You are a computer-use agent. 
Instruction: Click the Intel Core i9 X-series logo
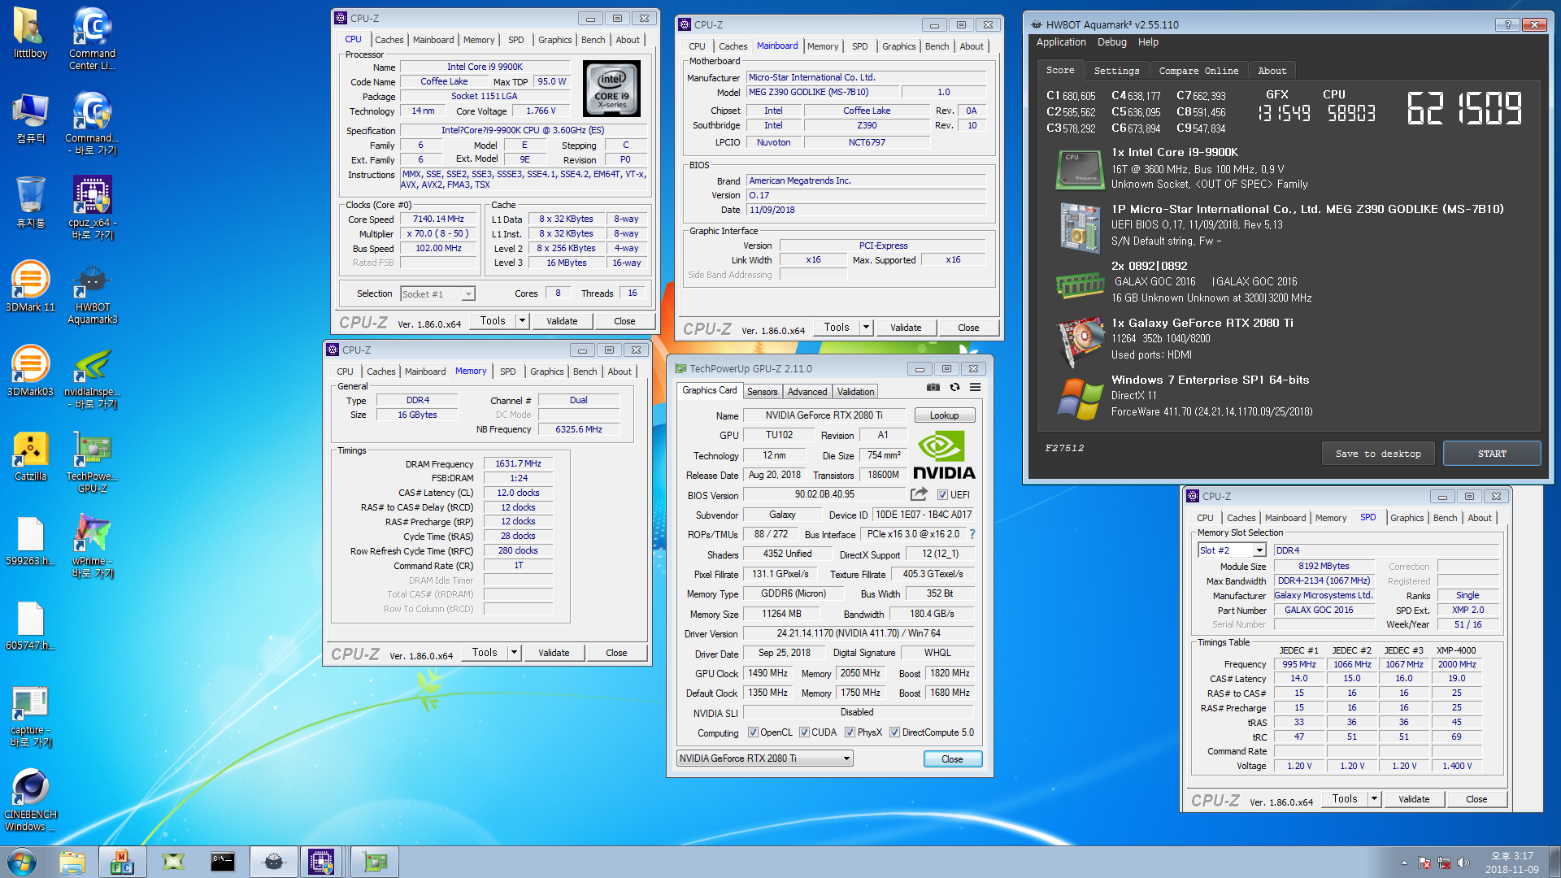(612, 89)
